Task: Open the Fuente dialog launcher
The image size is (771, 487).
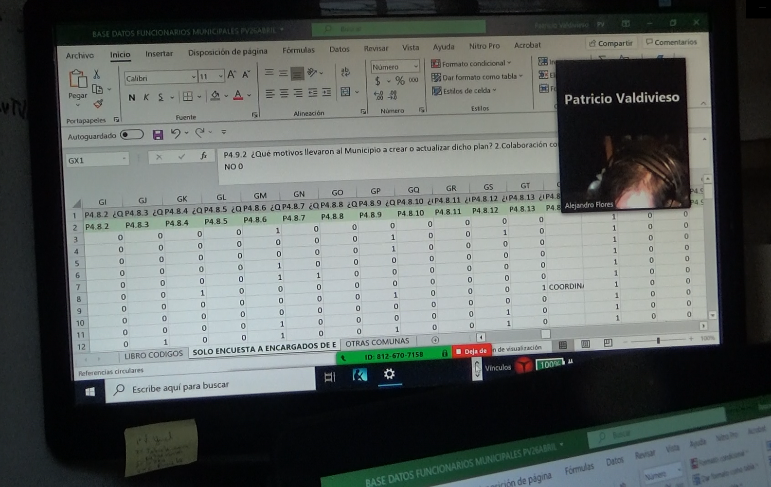Action: [255, 115]
